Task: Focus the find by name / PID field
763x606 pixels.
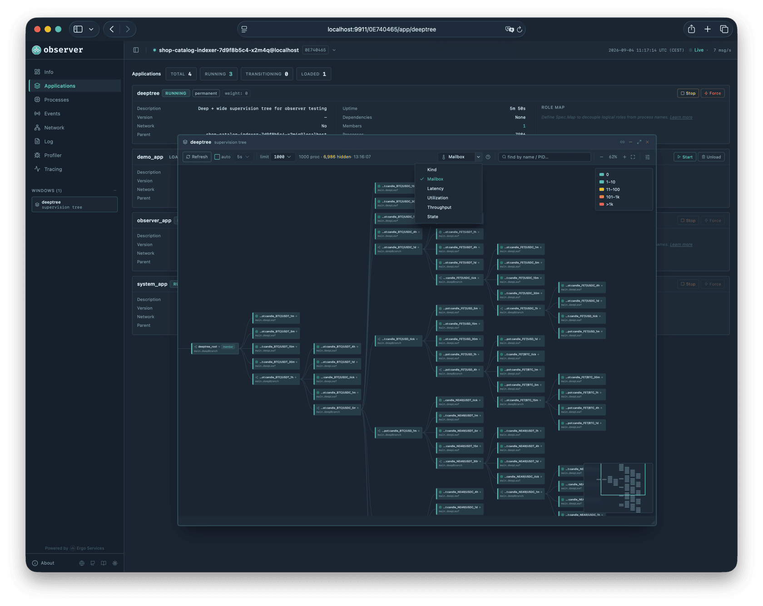Action: click(x=545, y=157)
